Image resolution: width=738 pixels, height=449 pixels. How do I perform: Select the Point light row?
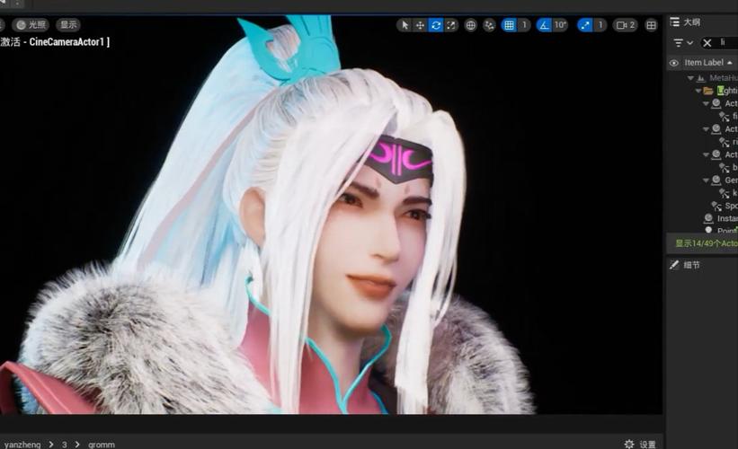click(x=721, y=230)
